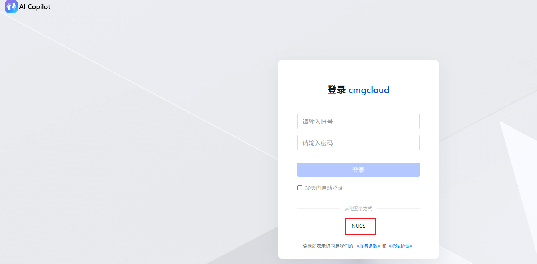Click the password input field
Image resolution: width=537 pixels, height=264 pixels.
(x=359, y=143)
